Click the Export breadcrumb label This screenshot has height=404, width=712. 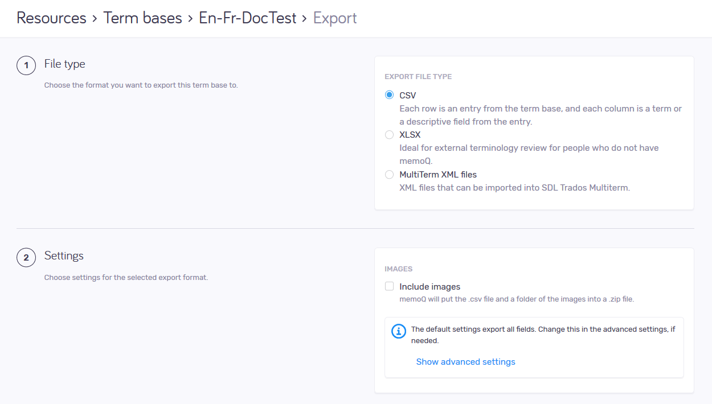(x=335, y=18)
